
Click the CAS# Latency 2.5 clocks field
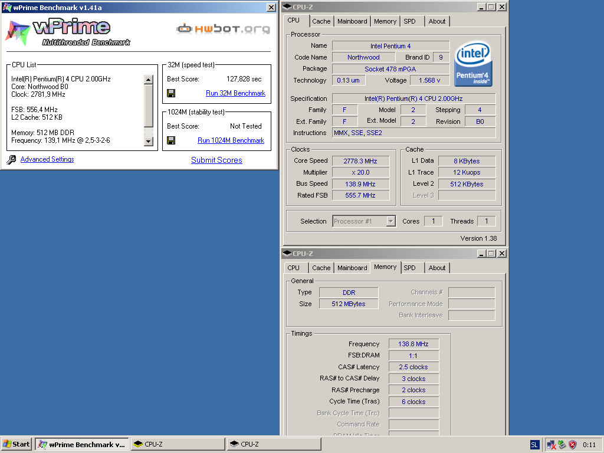(413, 367)
